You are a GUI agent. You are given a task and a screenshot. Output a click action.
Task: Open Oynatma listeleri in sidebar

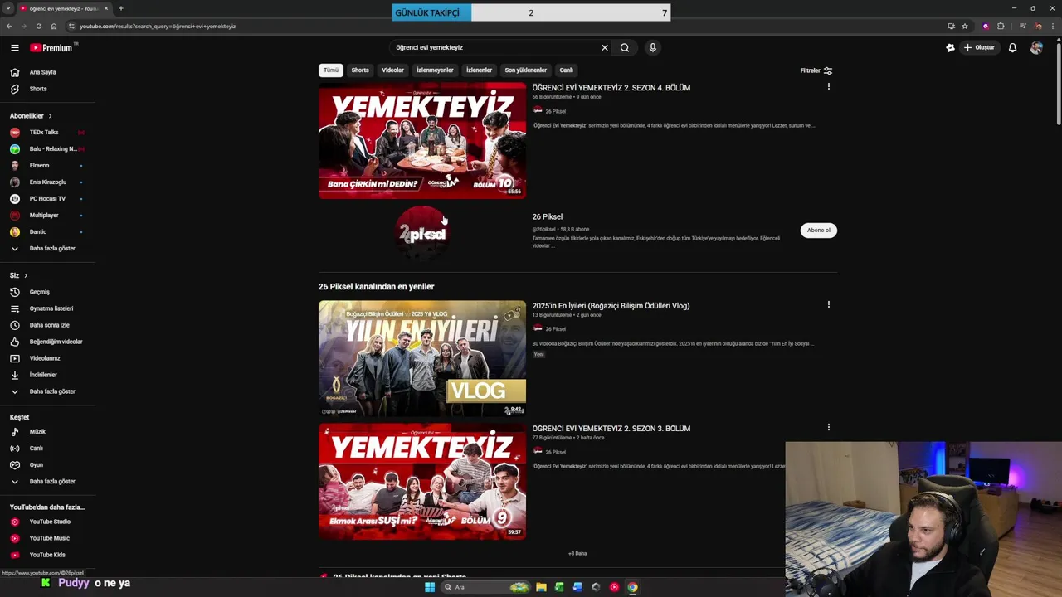point(51,308)
